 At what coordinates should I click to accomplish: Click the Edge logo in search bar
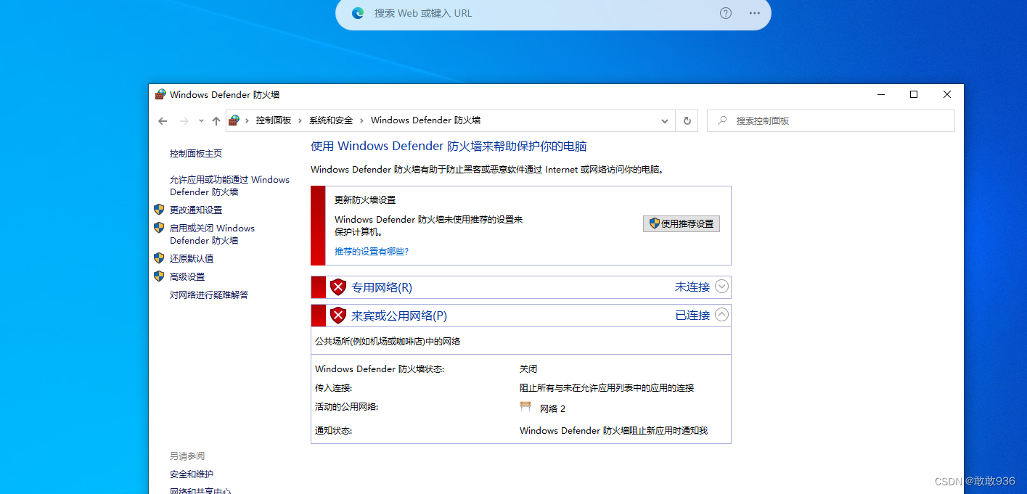point(358,13)
